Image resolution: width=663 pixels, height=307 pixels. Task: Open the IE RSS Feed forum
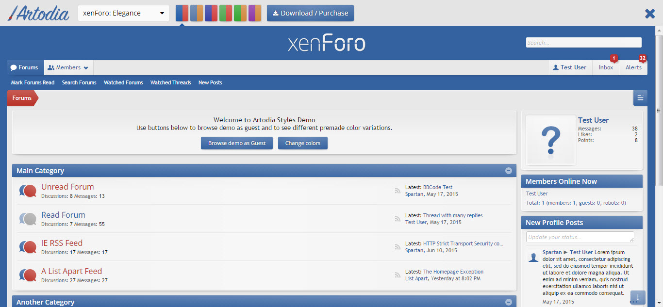[x=62, y=243]
